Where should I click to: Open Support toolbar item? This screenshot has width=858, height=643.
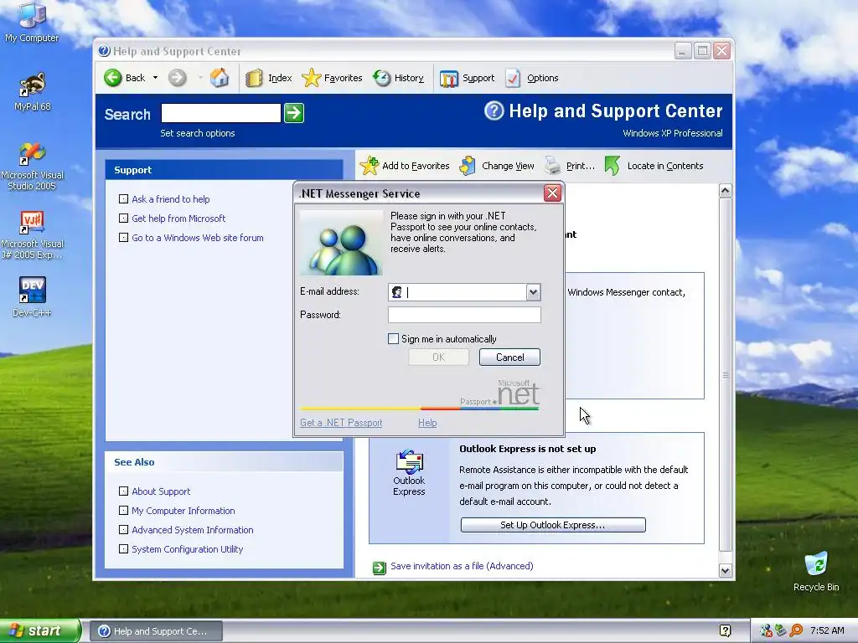click(467, 78)
